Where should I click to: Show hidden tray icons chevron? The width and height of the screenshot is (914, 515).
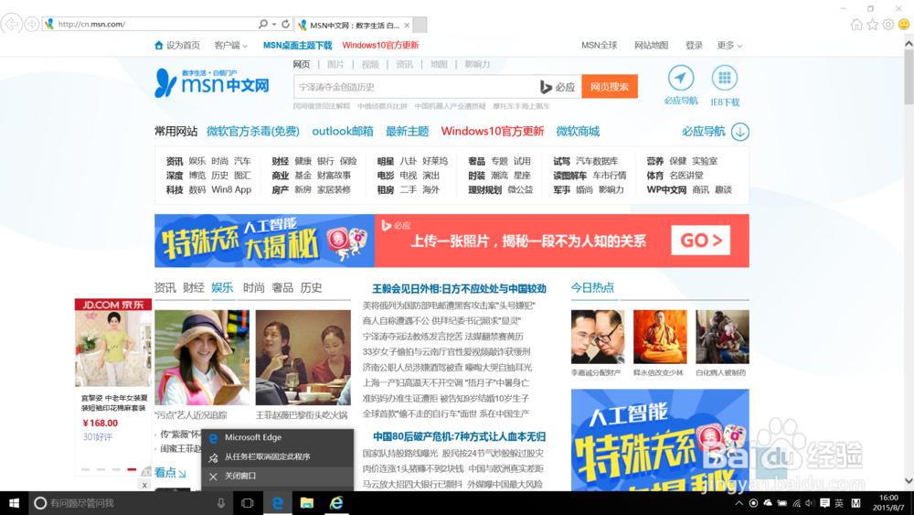point(739,503)
